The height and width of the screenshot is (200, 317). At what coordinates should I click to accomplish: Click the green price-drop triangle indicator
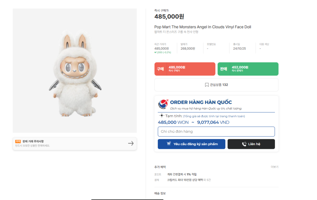[155, 52]
